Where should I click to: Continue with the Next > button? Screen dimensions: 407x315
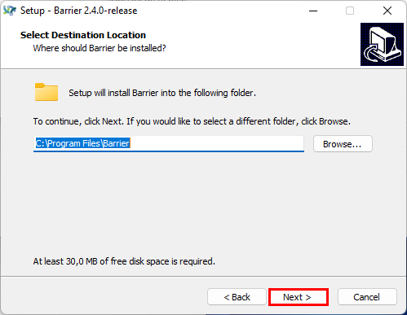pyautogui.click(x=299, y=297)
